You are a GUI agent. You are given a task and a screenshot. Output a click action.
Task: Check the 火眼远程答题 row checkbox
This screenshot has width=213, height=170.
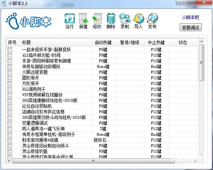tap(10, 72)
